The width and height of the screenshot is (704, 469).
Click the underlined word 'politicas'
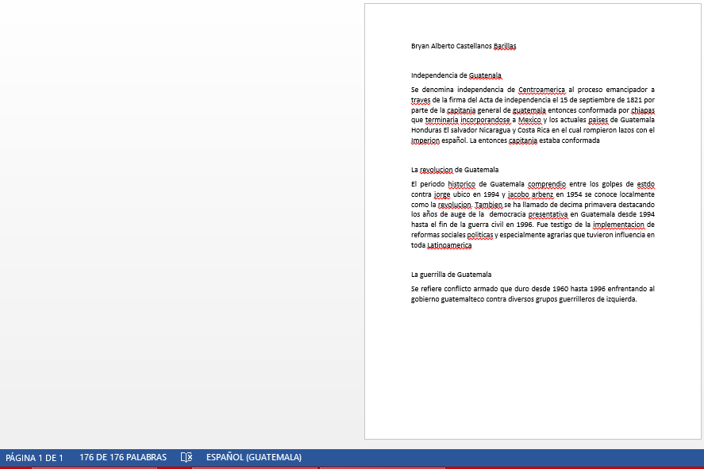click(480, 235)
